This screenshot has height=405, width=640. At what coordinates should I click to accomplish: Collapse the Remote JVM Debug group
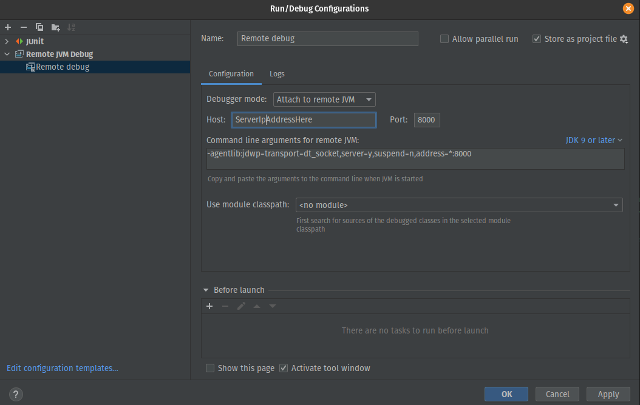tap(6, 54)
